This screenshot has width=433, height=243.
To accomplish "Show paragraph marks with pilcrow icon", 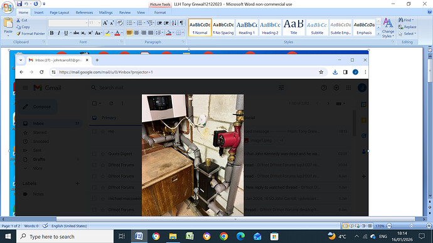I will [181, 23].
